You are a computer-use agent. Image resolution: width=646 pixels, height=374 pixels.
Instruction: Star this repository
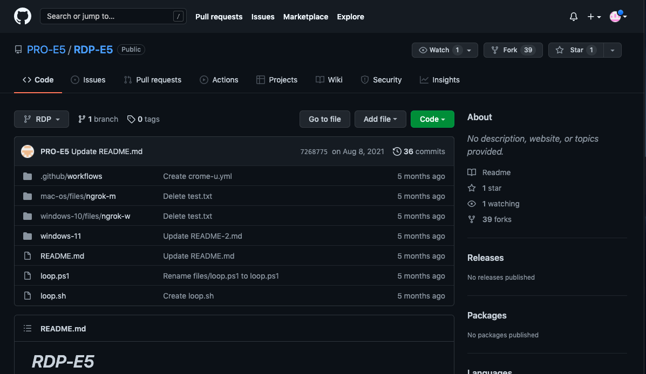(576, 50)
